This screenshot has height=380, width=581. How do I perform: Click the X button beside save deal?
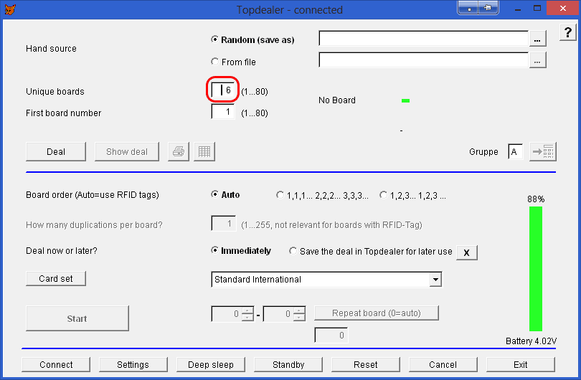466,252
